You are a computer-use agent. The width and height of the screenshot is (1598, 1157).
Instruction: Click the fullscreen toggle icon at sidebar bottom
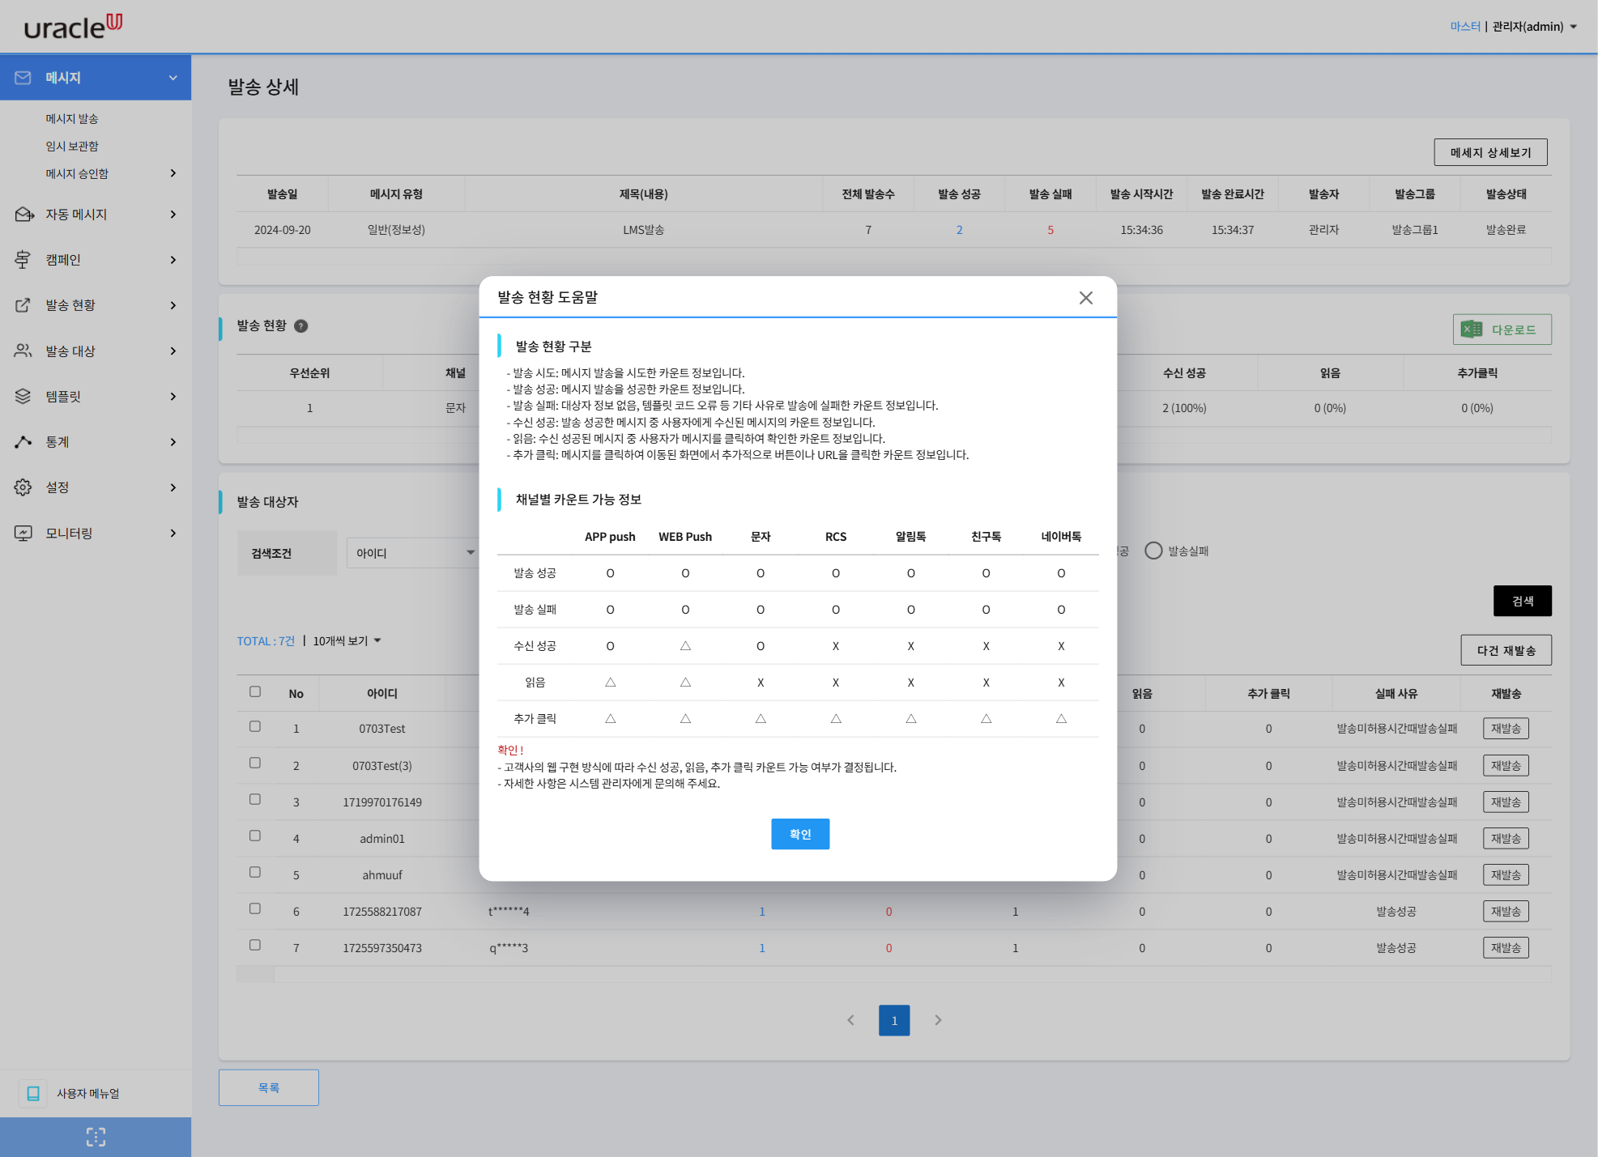click(x=96, y=1138)
